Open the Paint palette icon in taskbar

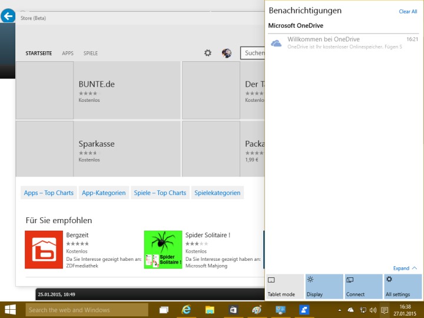click(x=256, y=310)
